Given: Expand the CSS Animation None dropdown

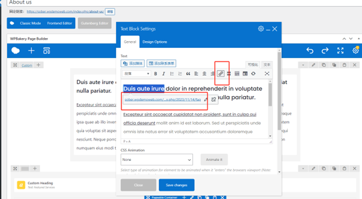Looking at the screenshot, I should (156, 159).
